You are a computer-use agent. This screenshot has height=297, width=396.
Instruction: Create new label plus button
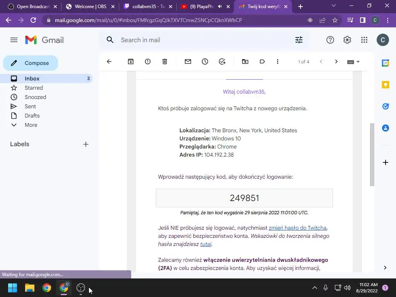(86, 144)
